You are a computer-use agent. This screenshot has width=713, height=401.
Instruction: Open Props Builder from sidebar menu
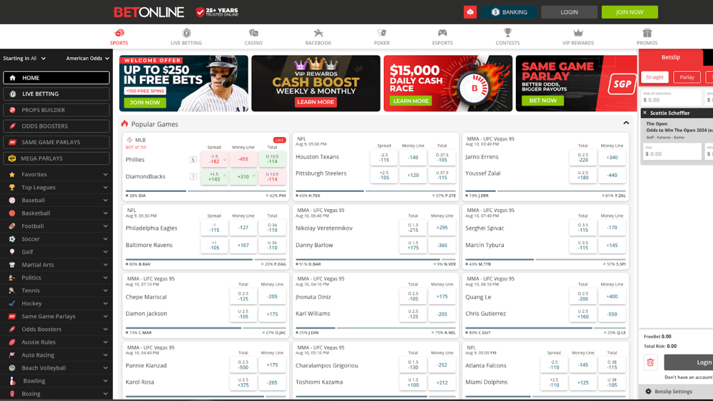[56, 110]
